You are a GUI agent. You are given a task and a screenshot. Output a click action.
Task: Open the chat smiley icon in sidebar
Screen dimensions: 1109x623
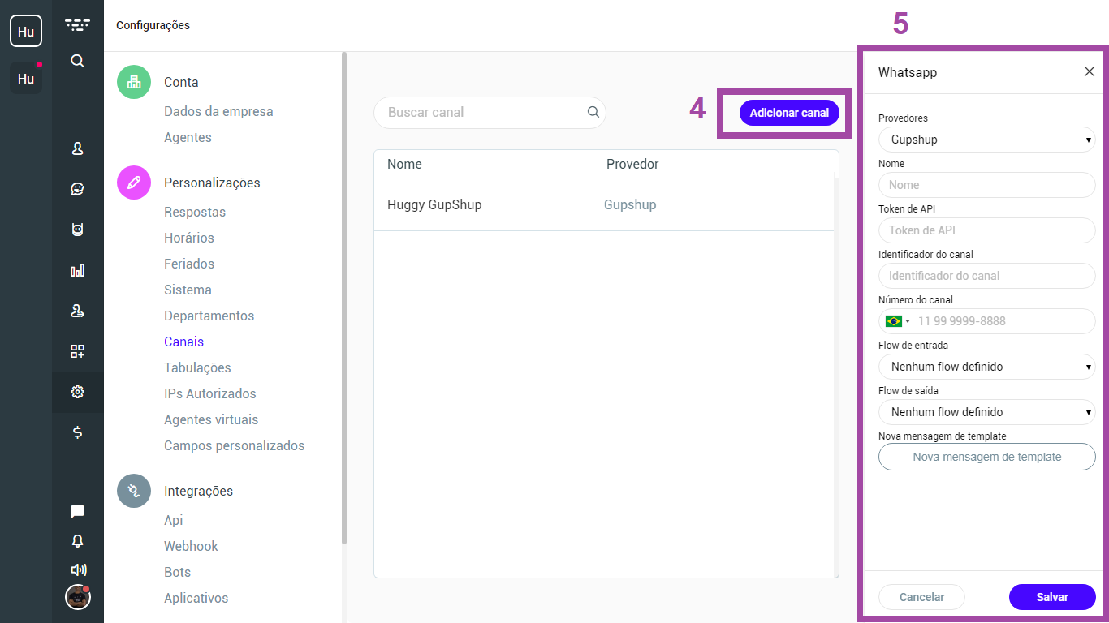click(x=77, y=189)
